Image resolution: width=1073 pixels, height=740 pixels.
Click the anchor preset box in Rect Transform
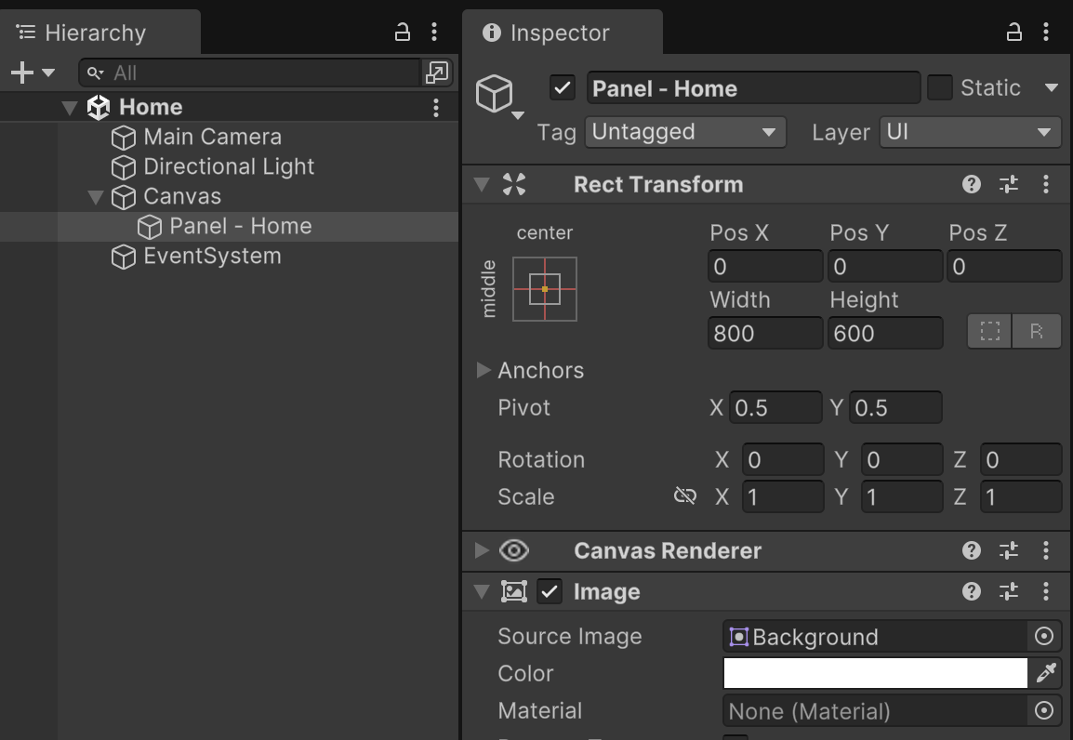pos(545,289)
